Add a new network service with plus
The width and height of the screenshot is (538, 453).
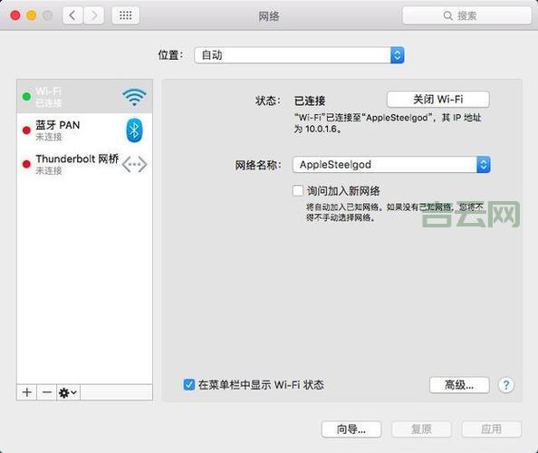pyautogui.click(x=27, y=392)
